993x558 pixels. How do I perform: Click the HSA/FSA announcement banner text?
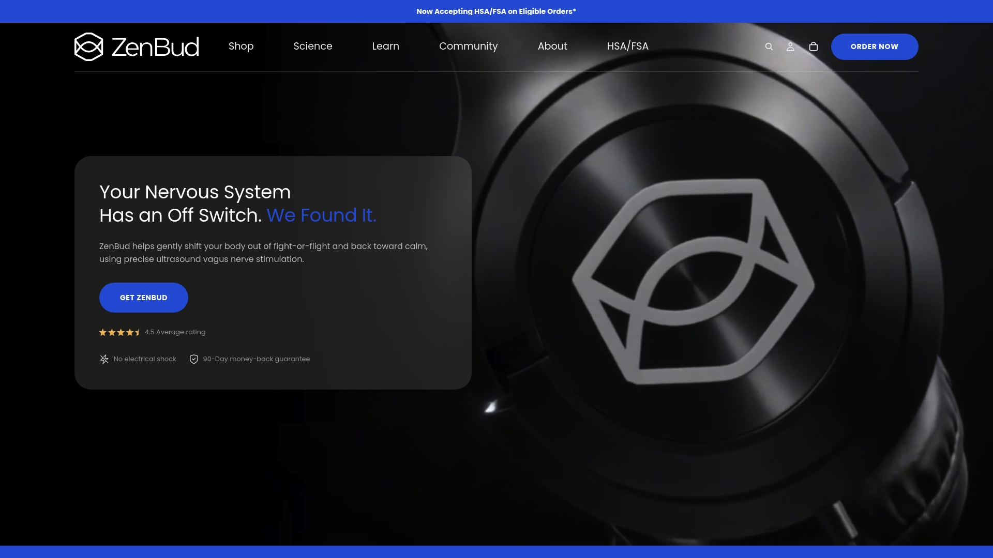point(496,11)
